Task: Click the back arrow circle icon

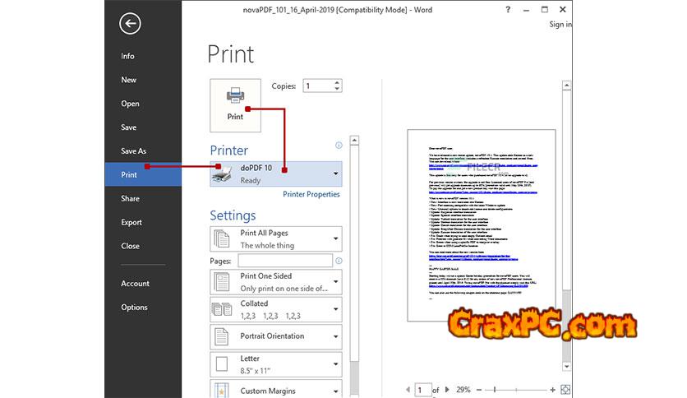Action: [x=130, y=24]
